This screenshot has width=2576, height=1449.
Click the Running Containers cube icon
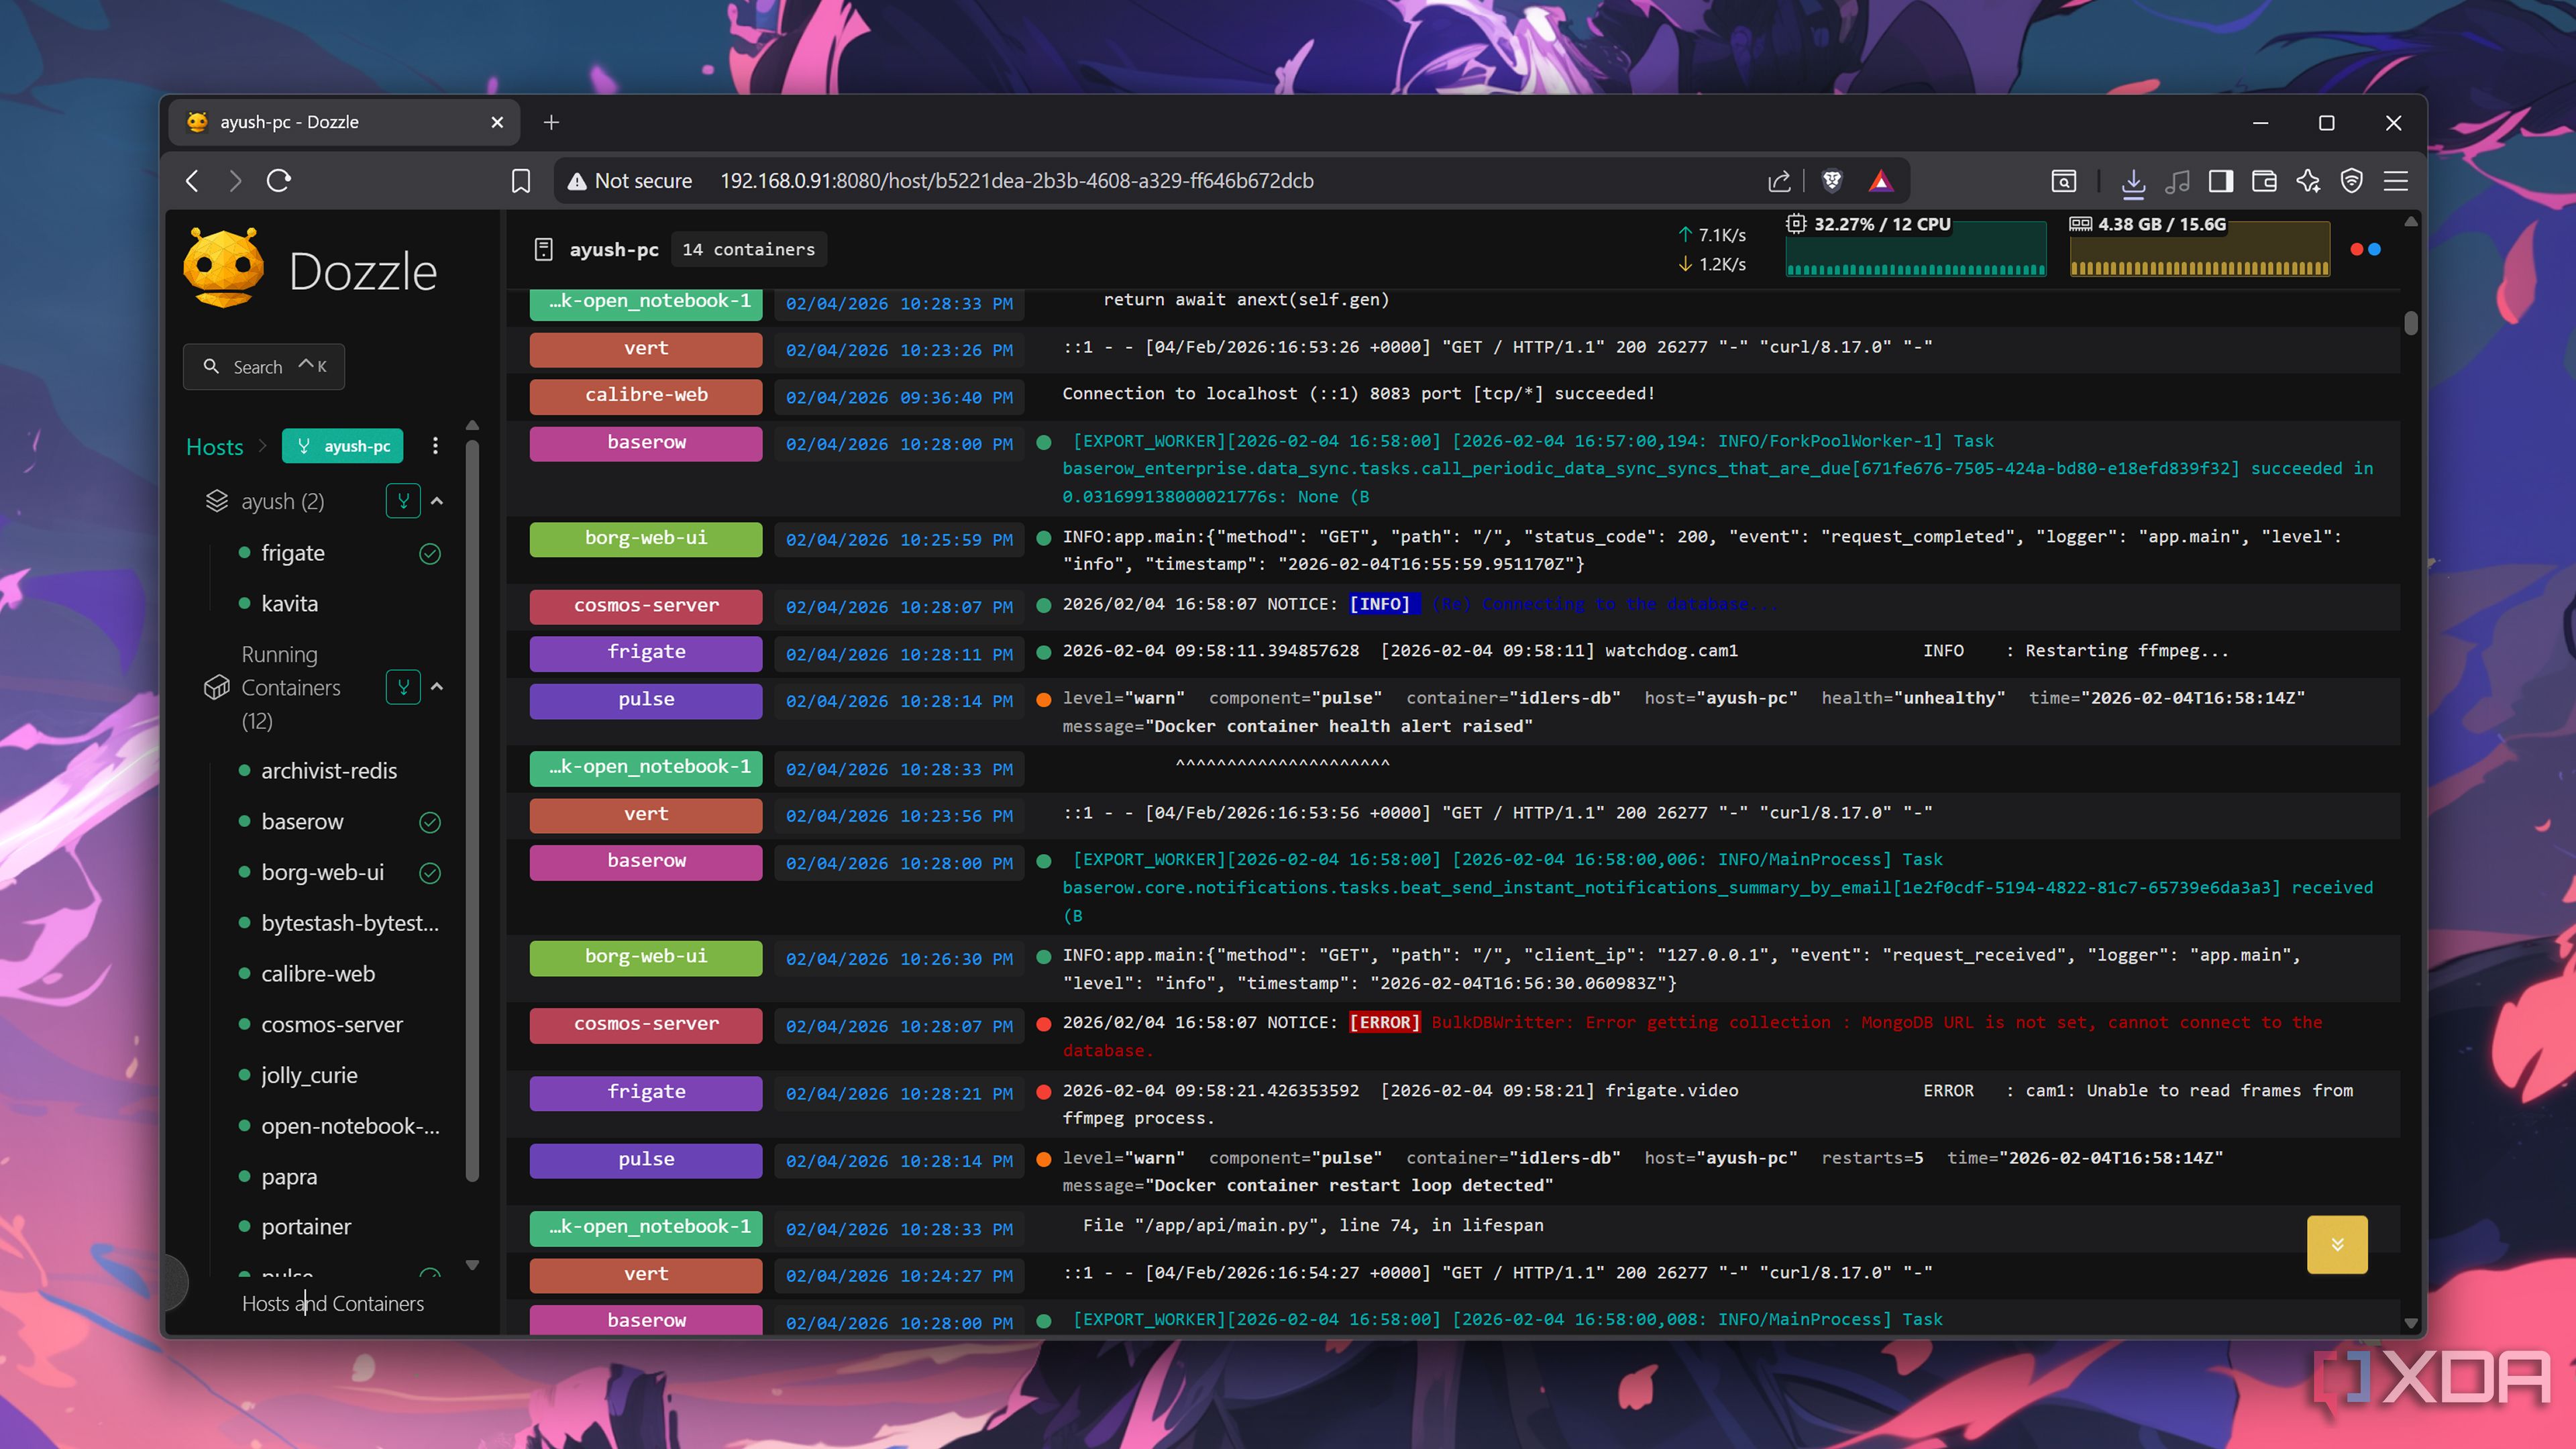click(217, 688)
